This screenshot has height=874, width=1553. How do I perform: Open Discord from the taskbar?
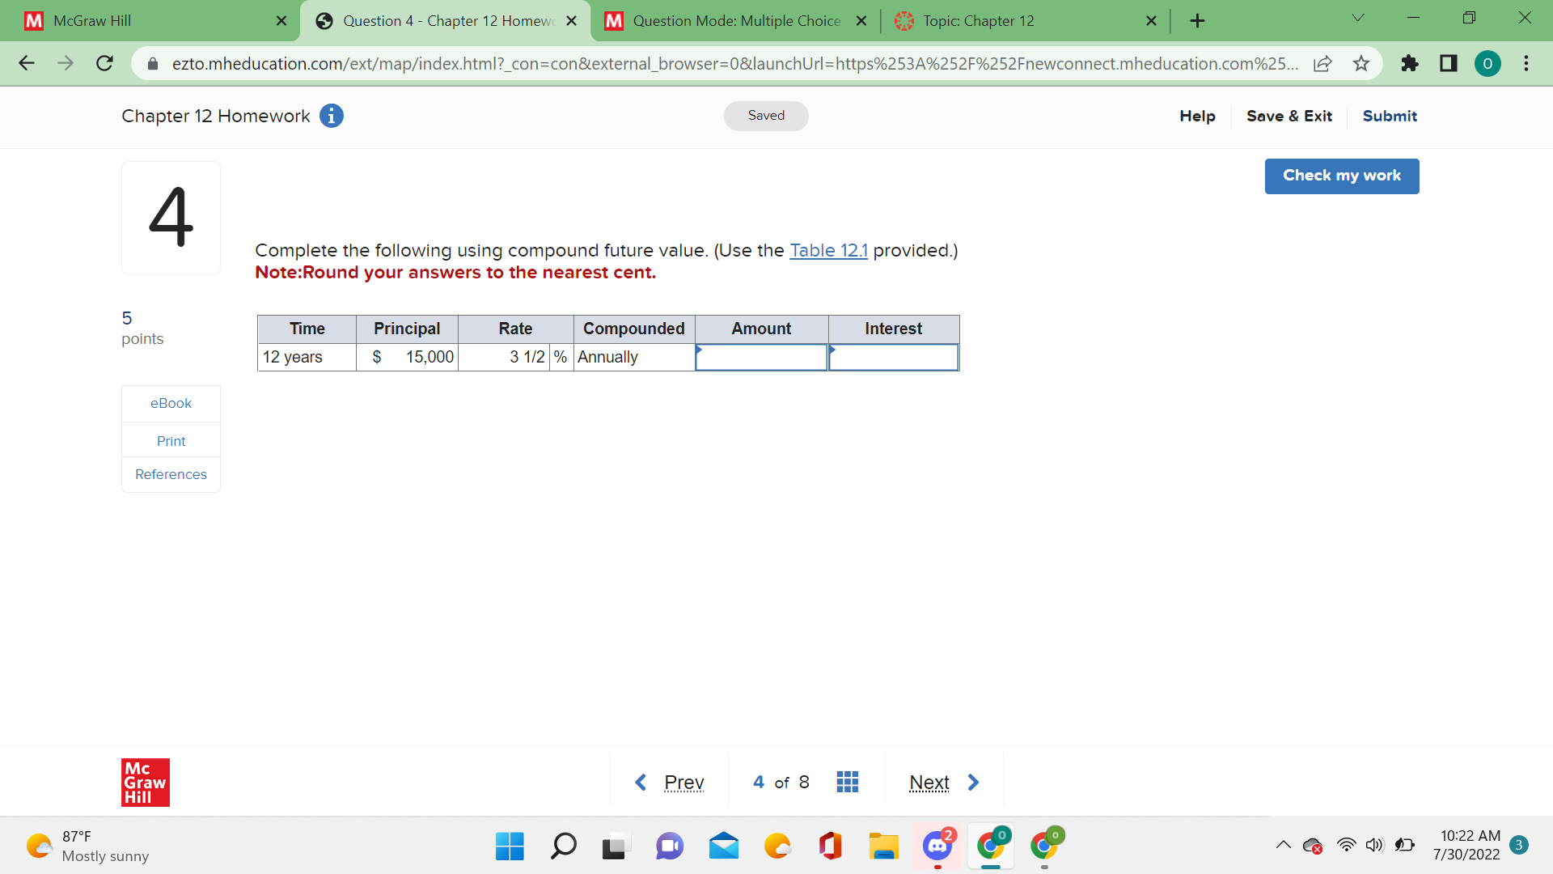937,846
